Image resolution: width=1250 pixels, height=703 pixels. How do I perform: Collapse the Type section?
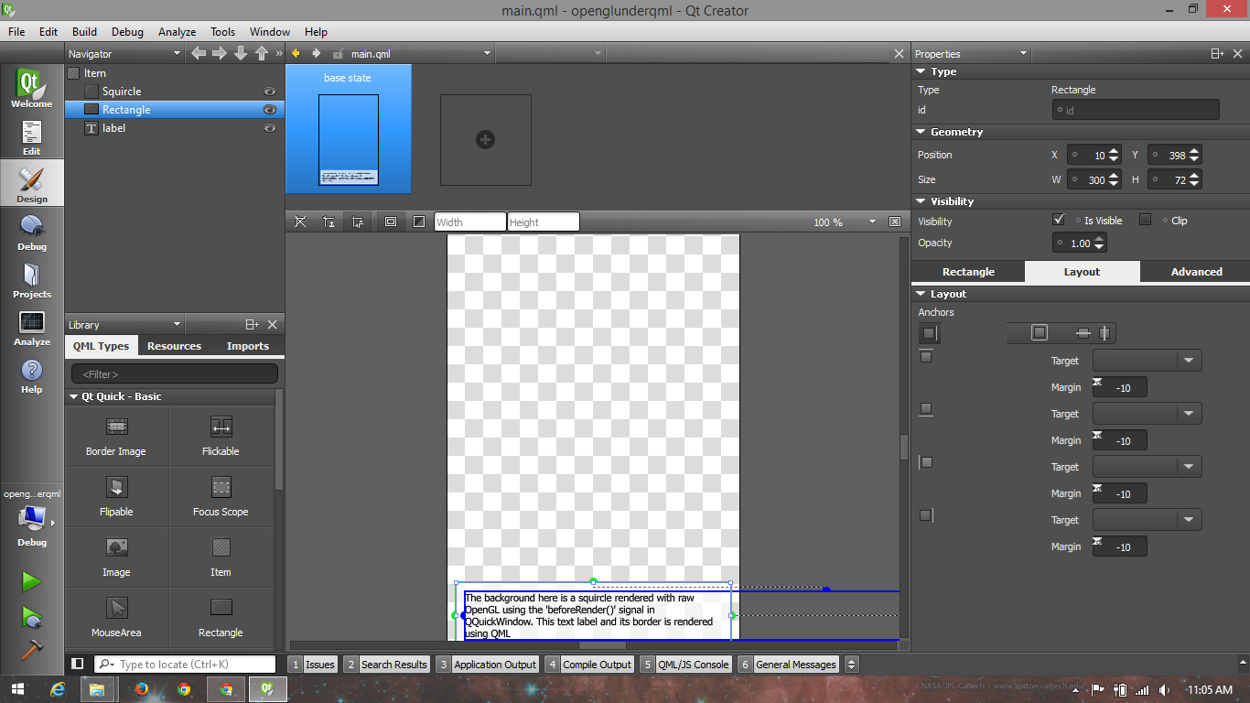pos(921,71)
